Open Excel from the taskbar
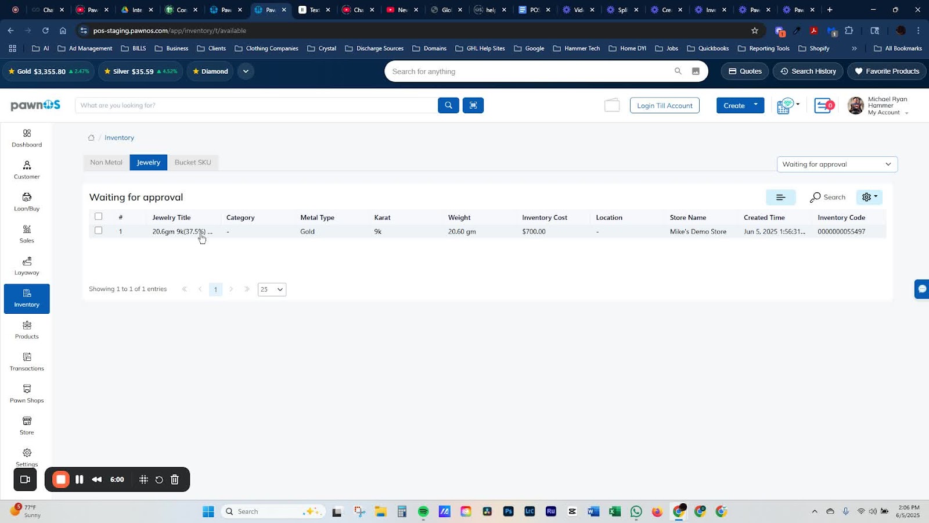 (615, 511)
